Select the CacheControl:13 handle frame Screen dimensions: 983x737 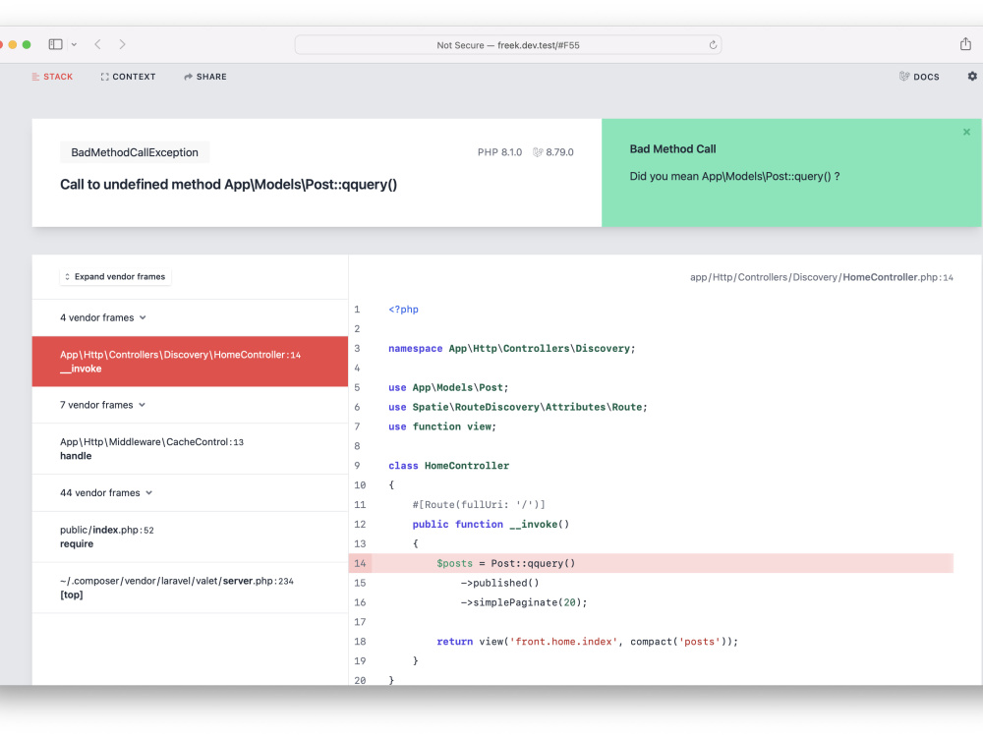click(190, 449)
